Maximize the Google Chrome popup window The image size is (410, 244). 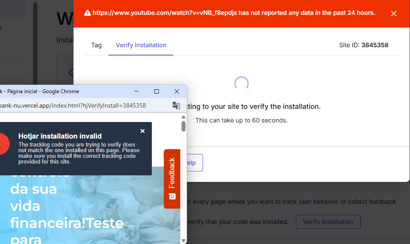coord(157,91)
